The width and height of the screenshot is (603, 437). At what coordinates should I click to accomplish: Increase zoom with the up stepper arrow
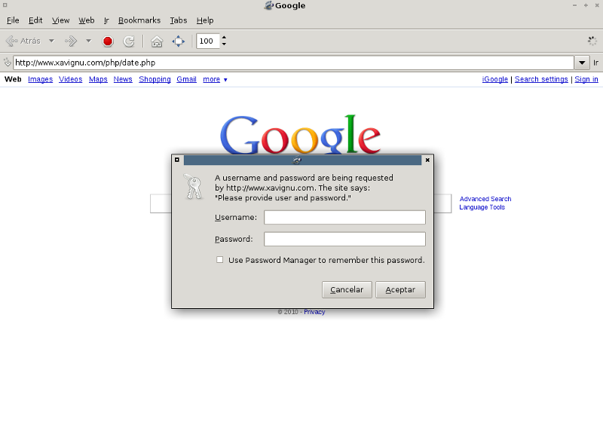coord(224,38)
